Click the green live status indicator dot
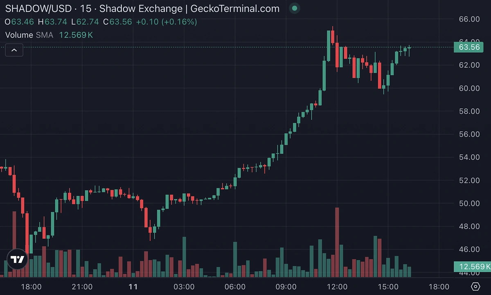Viewport: 491px width, 295px height. click(x=294, y=8)
